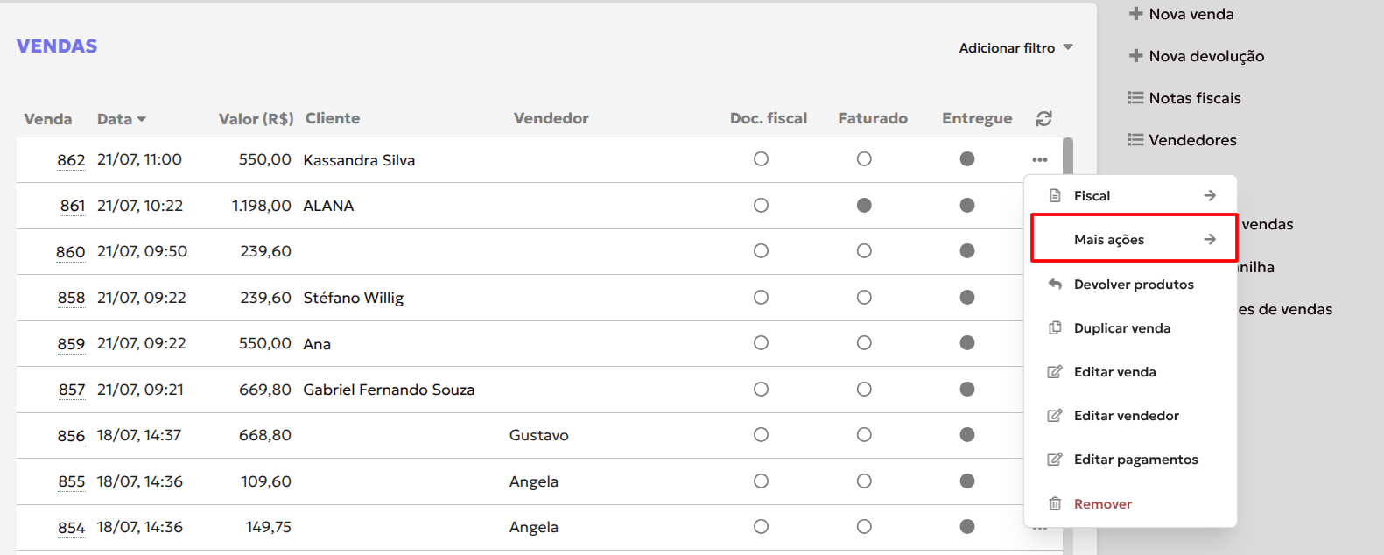The image size is (1384, 555).
Task: Sort by the Data column arrow
Action: [142, 119]
